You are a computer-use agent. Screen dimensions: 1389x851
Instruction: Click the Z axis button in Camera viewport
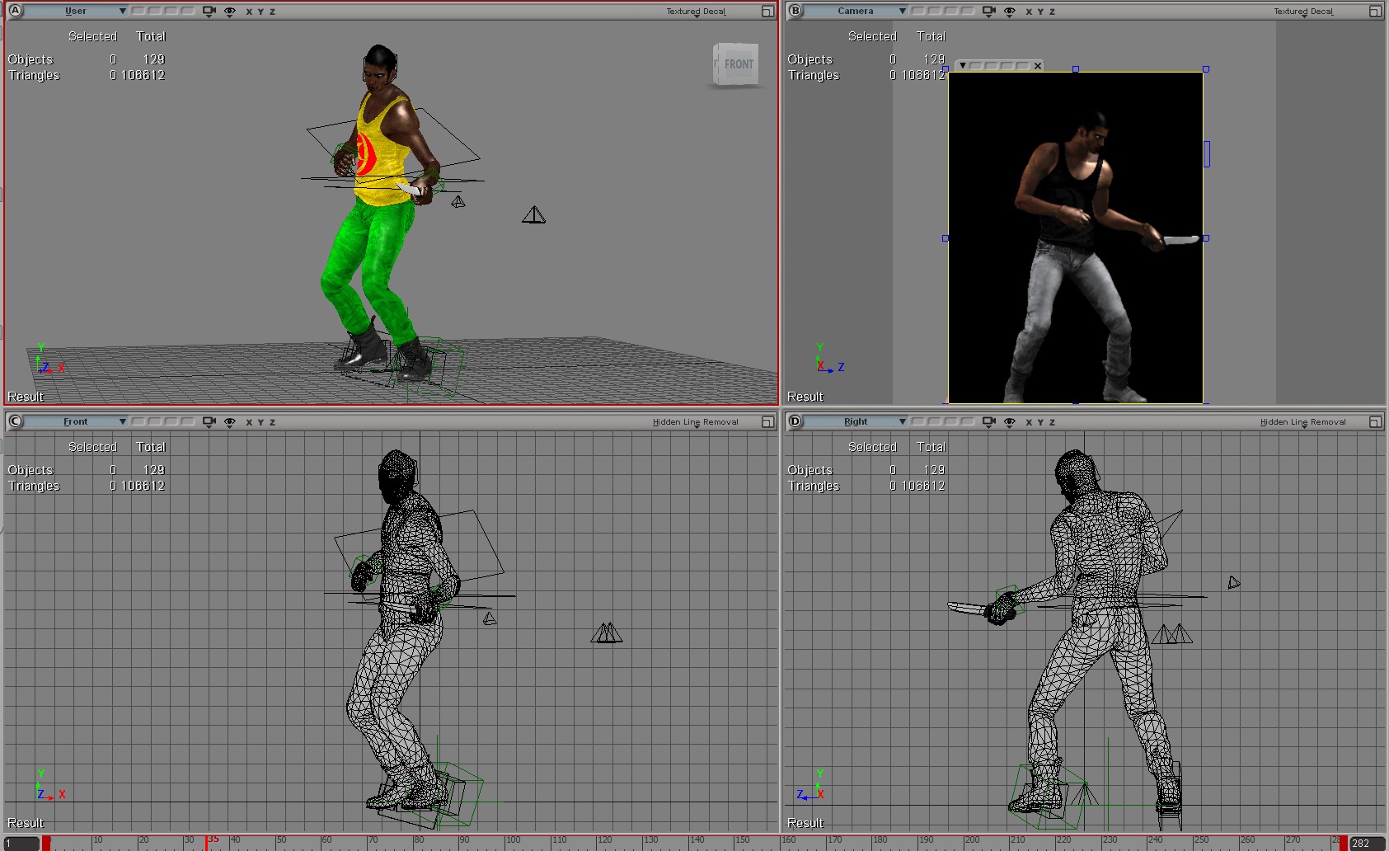[1052, 12]
